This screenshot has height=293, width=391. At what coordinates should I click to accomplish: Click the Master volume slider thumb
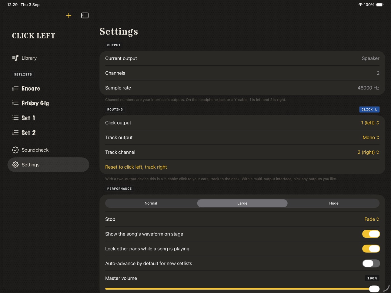click(374, 289)
